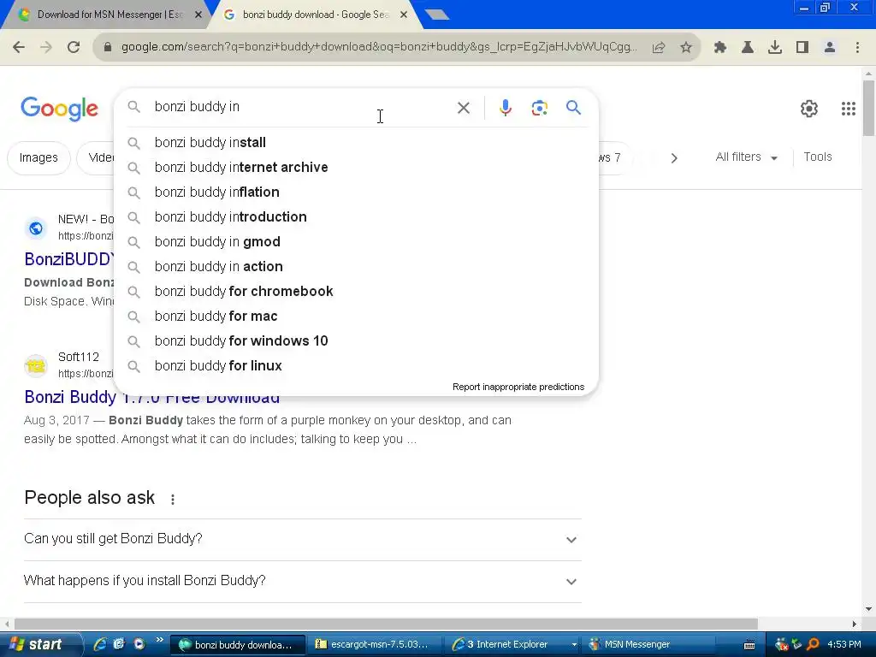Click the browser address bar URL

coord(379,47)
